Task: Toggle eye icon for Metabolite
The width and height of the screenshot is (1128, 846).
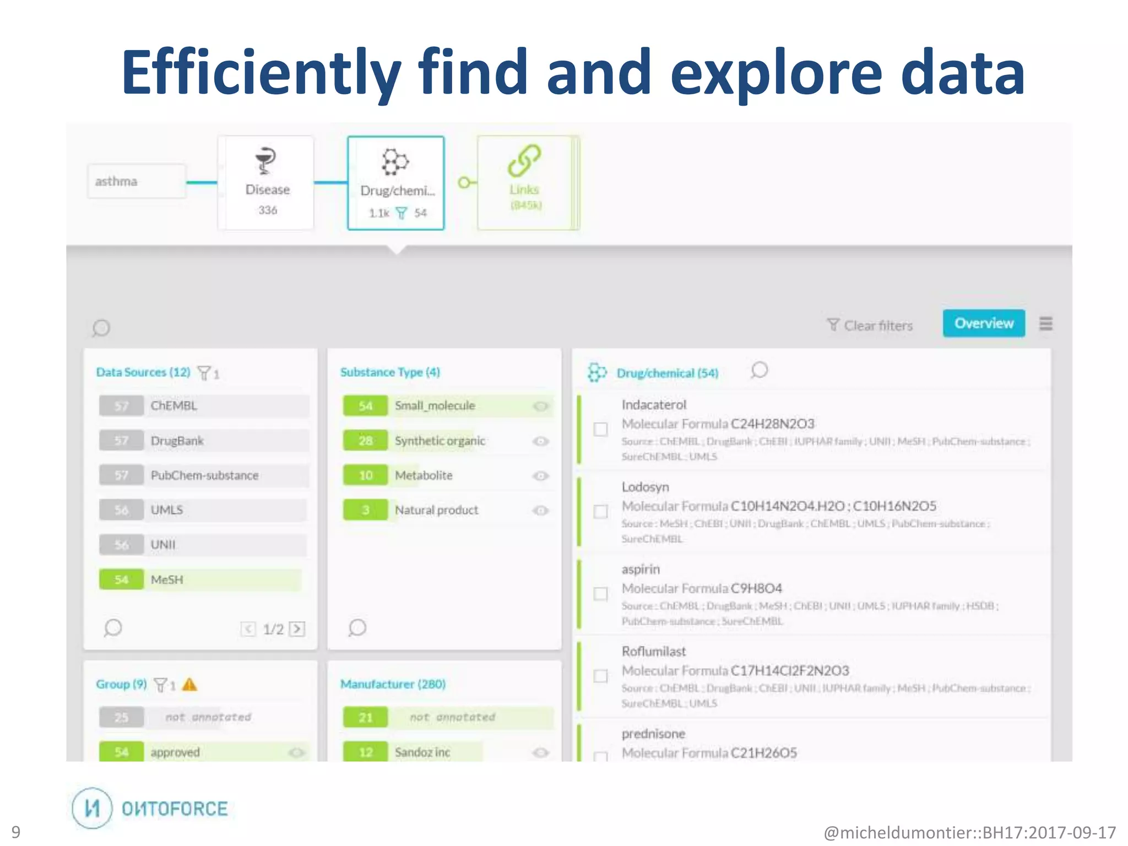Action: point(541,476)
